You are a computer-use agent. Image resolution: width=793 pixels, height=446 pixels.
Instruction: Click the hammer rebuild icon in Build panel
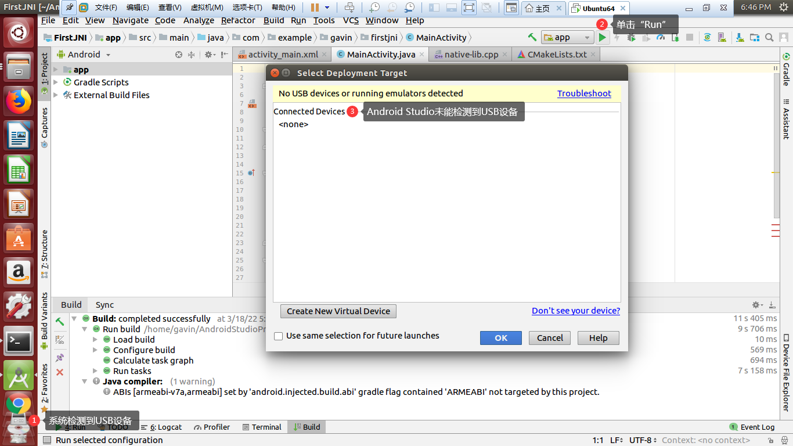(x=60, y=321)
